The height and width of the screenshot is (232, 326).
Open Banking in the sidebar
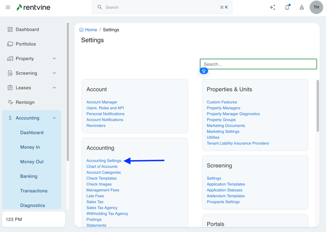(29, 176)
